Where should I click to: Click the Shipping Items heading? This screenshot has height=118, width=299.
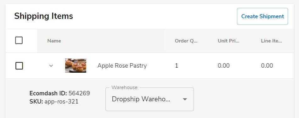[43, 16]
